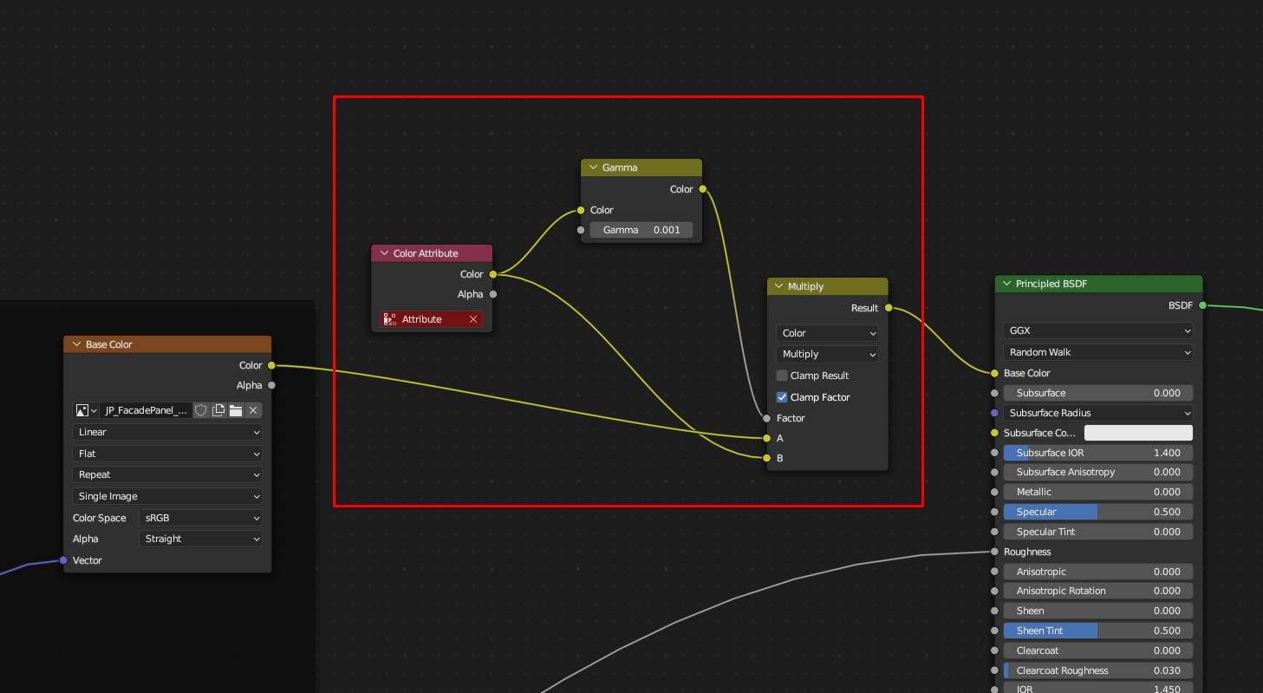Open the GGX distribution dropdown
The image size is (1263, 693).
(1098, 330)
